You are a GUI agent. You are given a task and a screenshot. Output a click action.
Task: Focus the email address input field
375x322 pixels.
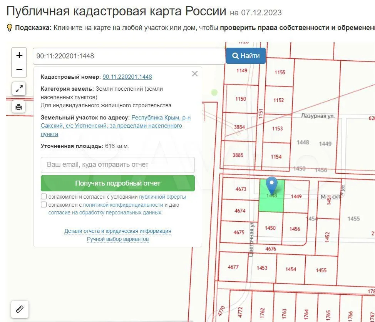point(117,164)
